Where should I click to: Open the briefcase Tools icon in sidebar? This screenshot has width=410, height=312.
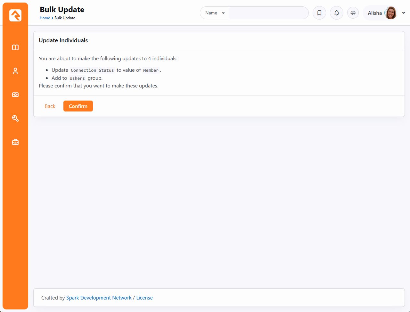point(15,142)
